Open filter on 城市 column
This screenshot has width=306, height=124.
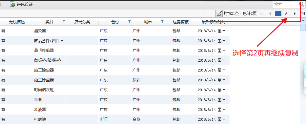(x=162, y=22)
